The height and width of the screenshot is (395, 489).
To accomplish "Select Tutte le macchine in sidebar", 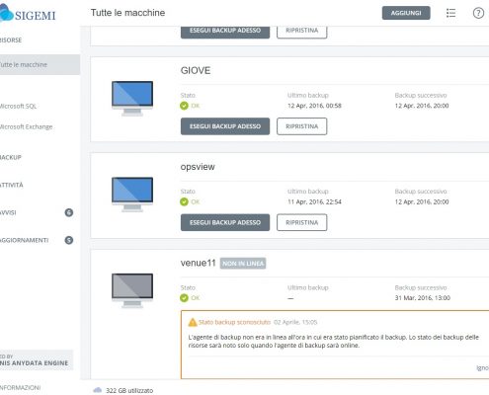I will pos(40,64).
